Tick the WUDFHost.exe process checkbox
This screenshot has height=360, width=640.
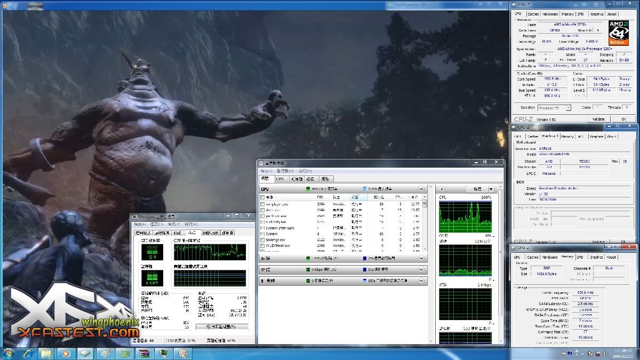click(262, 245)
